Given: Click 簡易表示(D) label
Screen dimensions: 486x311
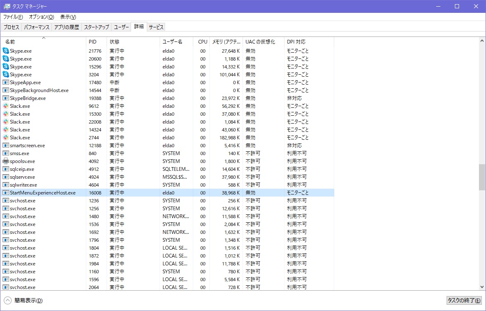Looking at the screenshot, I should [29, 300].
